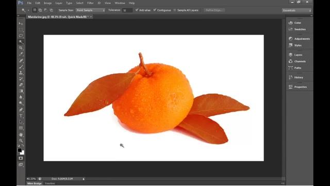This screenshot has width=330, height=186.
Task: Open the File menu
Action: 29,3
